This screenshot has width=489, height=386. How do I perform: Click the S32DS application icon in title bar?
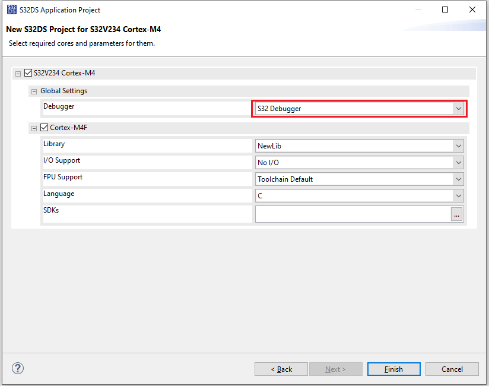click(11, 10)
